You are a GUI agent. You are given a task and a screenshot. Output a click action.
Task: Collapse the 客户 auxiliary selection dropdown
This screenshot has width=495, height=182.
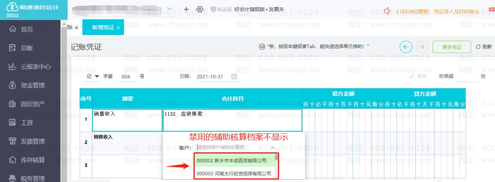coord(273,147)
